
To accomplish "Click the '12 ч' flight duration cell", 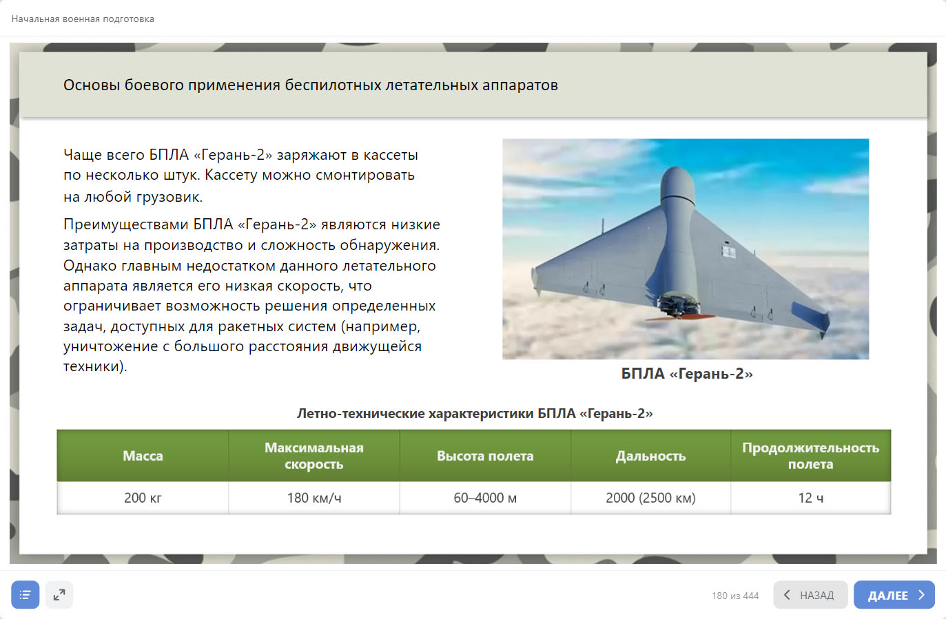I will pyautogui.click(x=810, y=498).
